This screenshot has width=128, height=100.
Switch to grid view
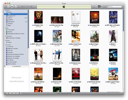[x=99, y=6]
